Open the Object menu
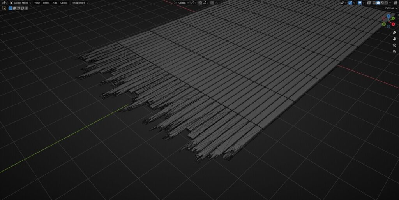The width and height of the screenshot is (399, 200). point(64,3)
